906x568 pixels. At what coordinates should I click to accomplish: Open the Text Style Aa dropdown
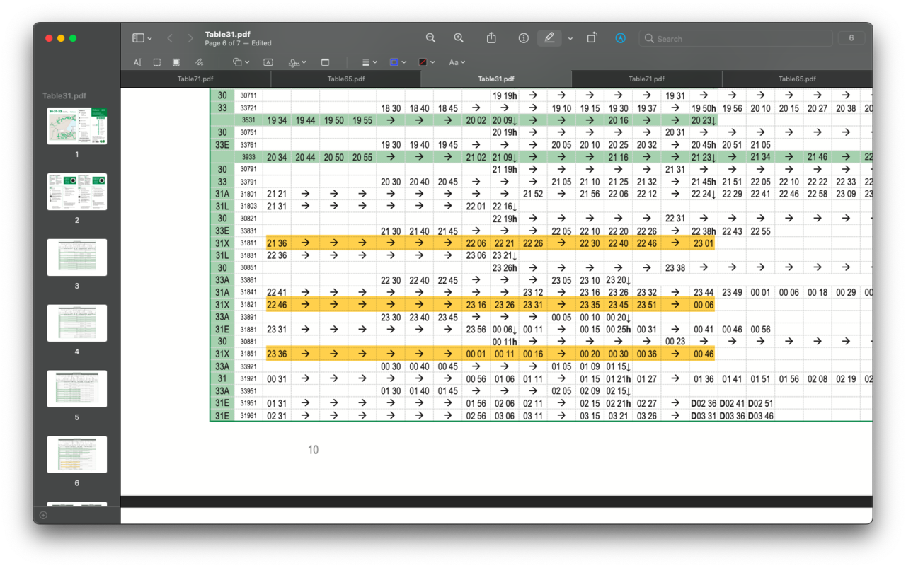[457, 62]
